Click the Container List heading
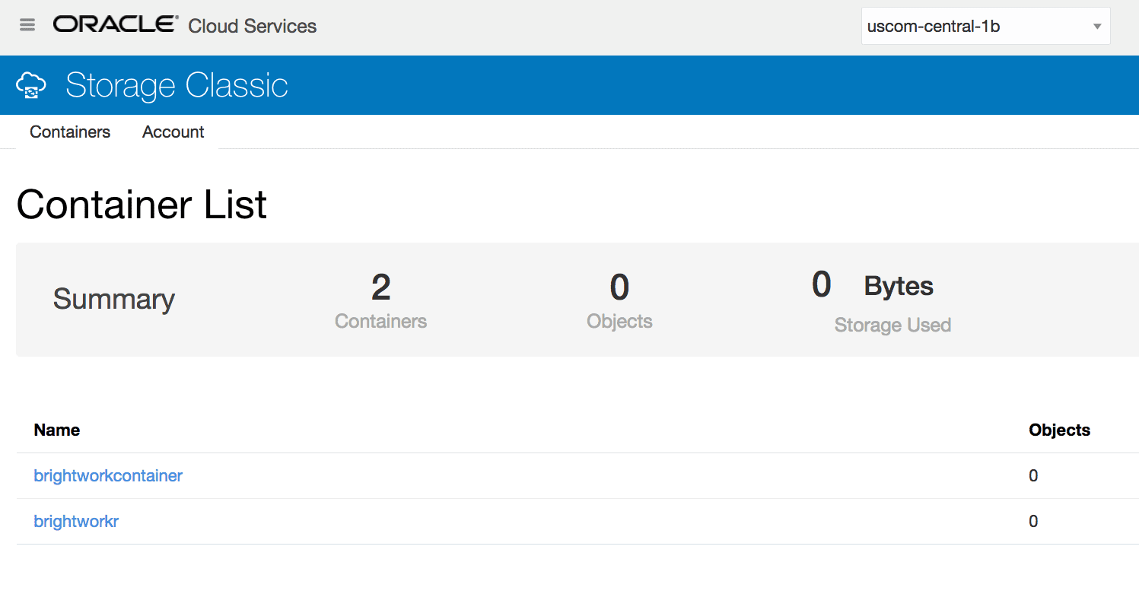The image size is (1139, 597). [x=142, y=205]
